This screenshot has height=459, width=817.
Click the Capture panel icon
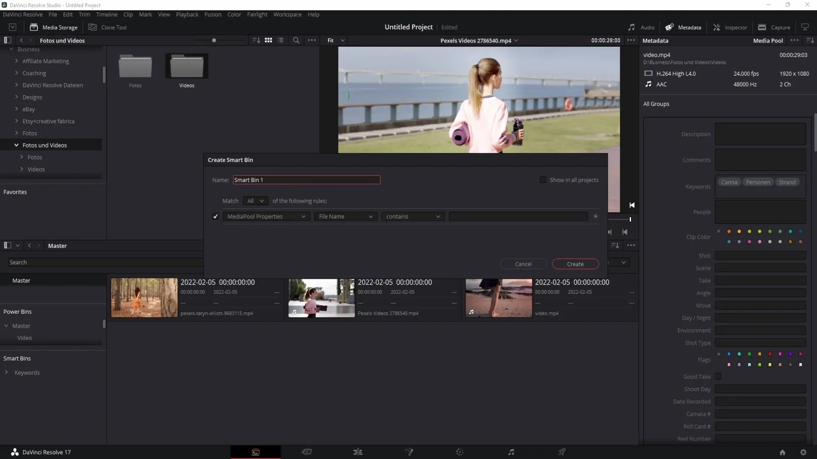tap(761, 27)
